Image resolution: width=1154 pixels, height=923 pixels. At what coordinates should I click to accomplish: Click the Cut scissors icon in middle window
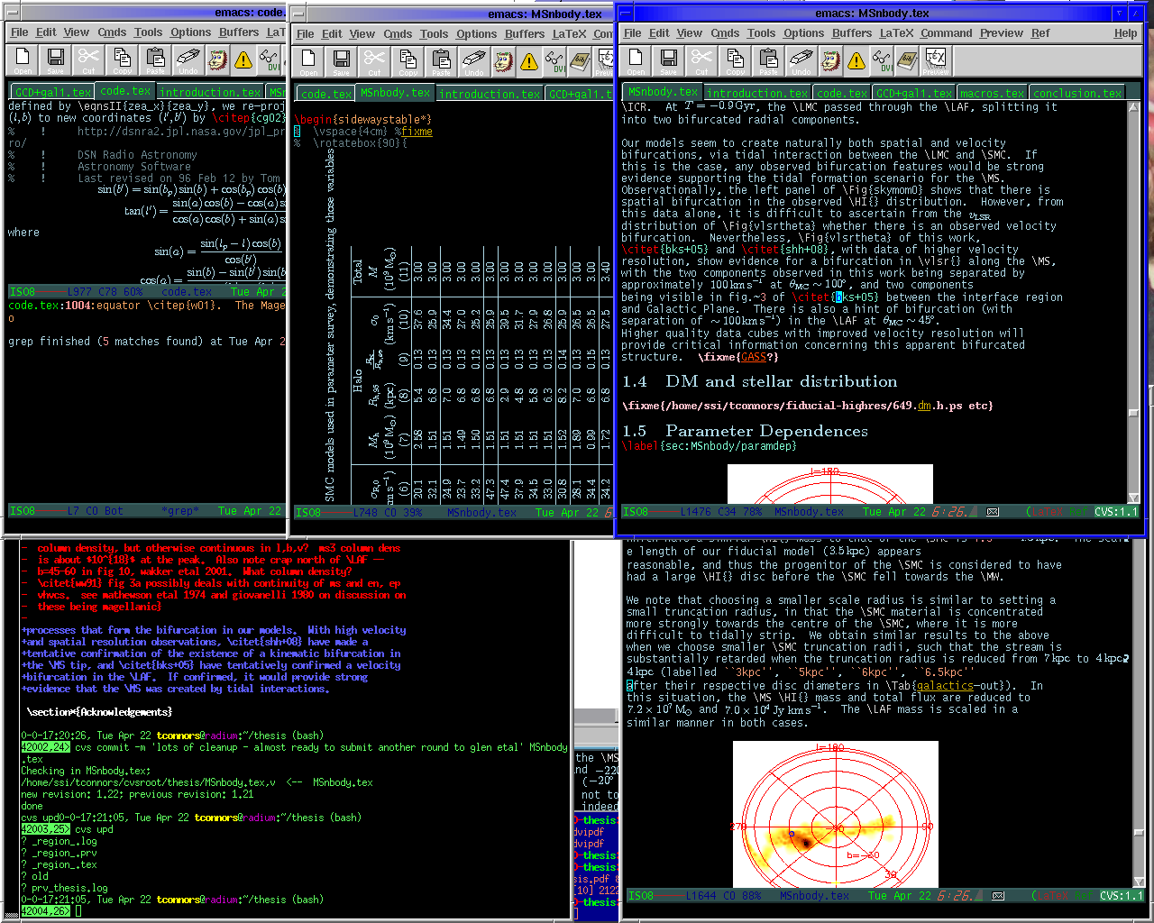coord(374,60)
